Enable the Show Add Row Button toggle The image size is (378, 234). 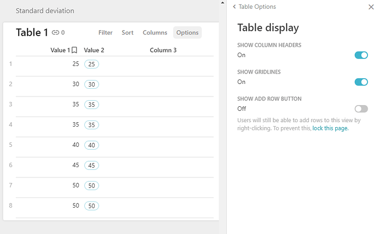[x=361, y=109]
